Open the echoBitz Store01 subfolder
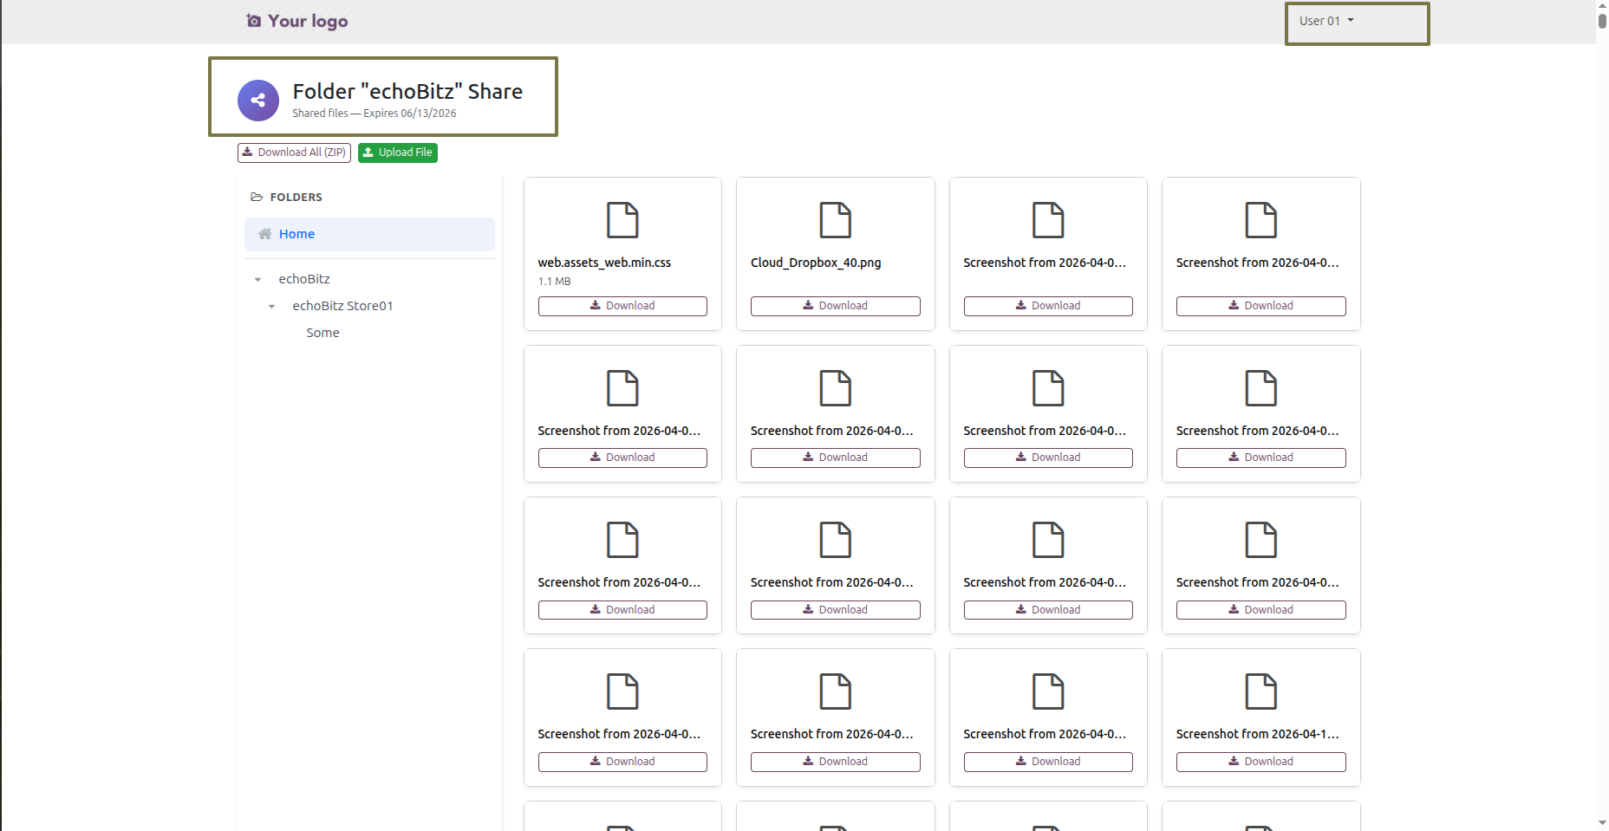The image size is (1609, 831). click(342, 306)
